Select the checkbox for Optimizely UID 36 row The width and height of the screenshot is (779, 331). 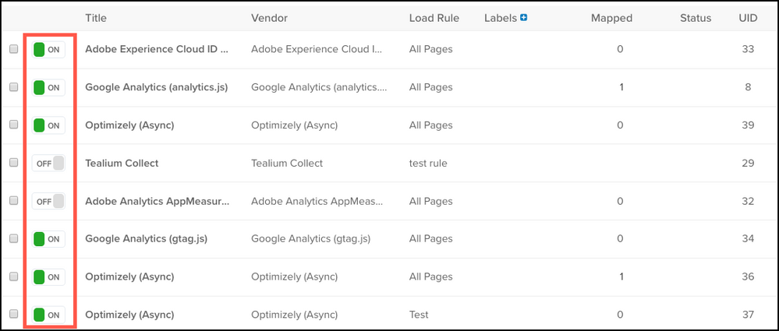[x=13, y=277]
